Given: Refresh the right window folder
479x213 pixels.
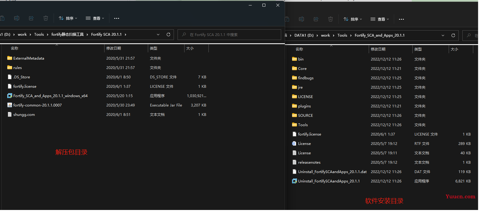Looking at the screenshot, I should (453, 35).
